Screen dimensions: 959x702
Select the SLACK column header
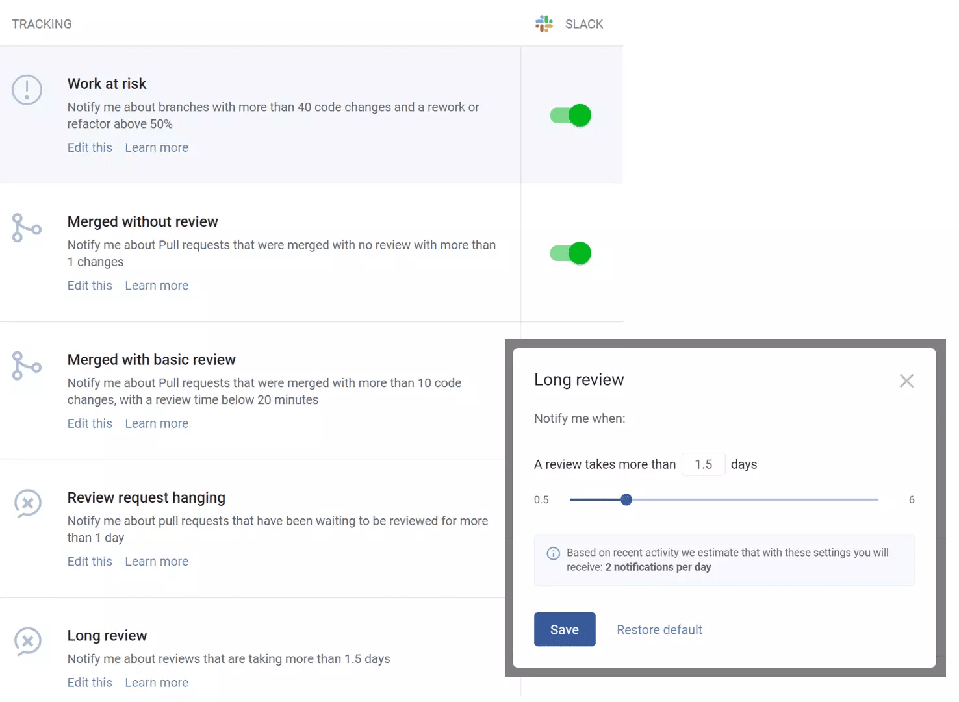(583, 23)
